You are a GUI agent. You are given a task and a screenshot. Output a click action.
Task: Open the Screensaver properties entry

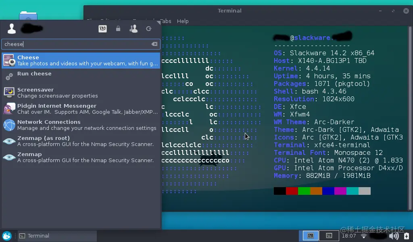(x=81, y=93)
